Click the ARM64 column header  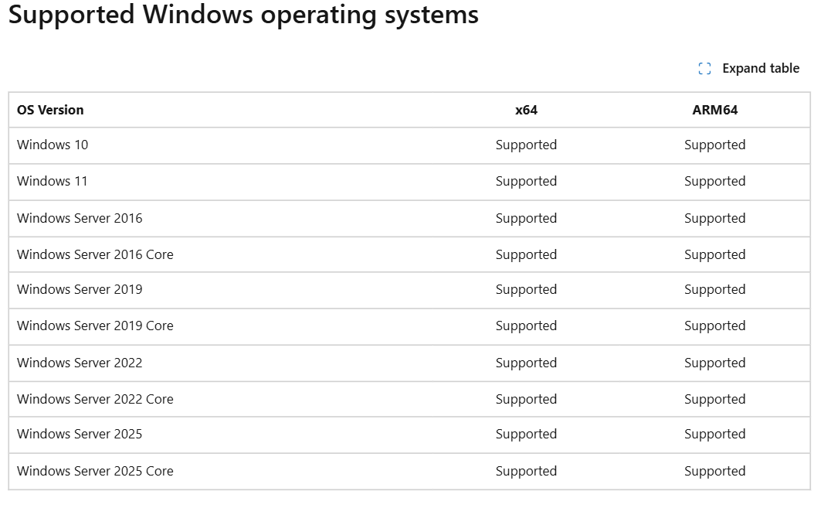tap(714, 110)
